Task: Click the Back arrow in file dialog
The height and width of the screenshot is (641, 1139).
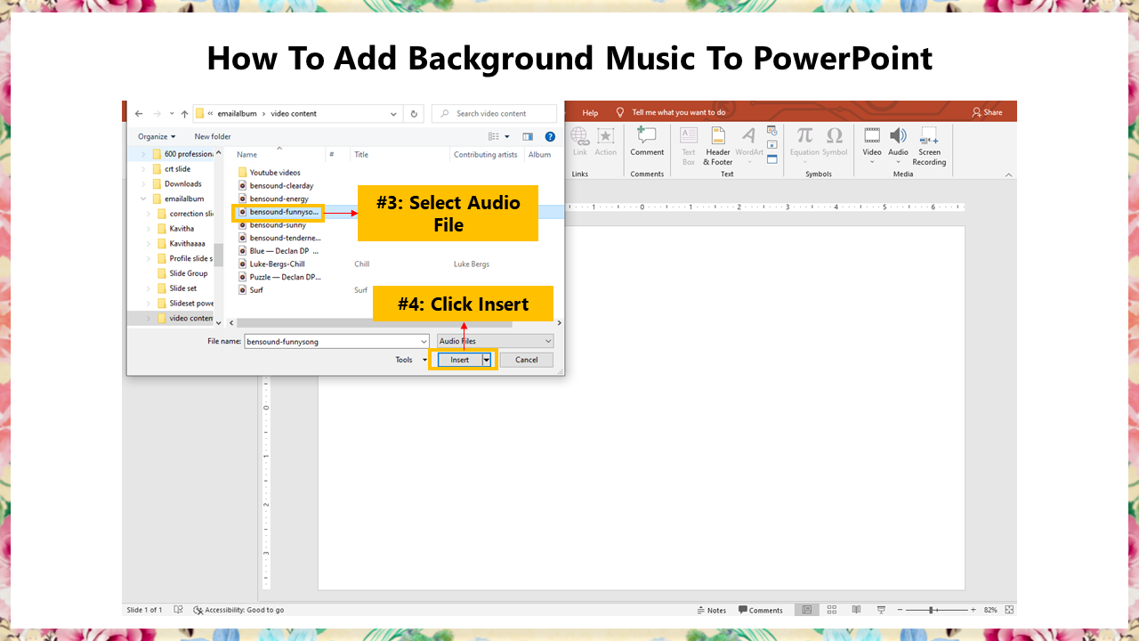Action: pyautogui.click(x=138, y=114)
